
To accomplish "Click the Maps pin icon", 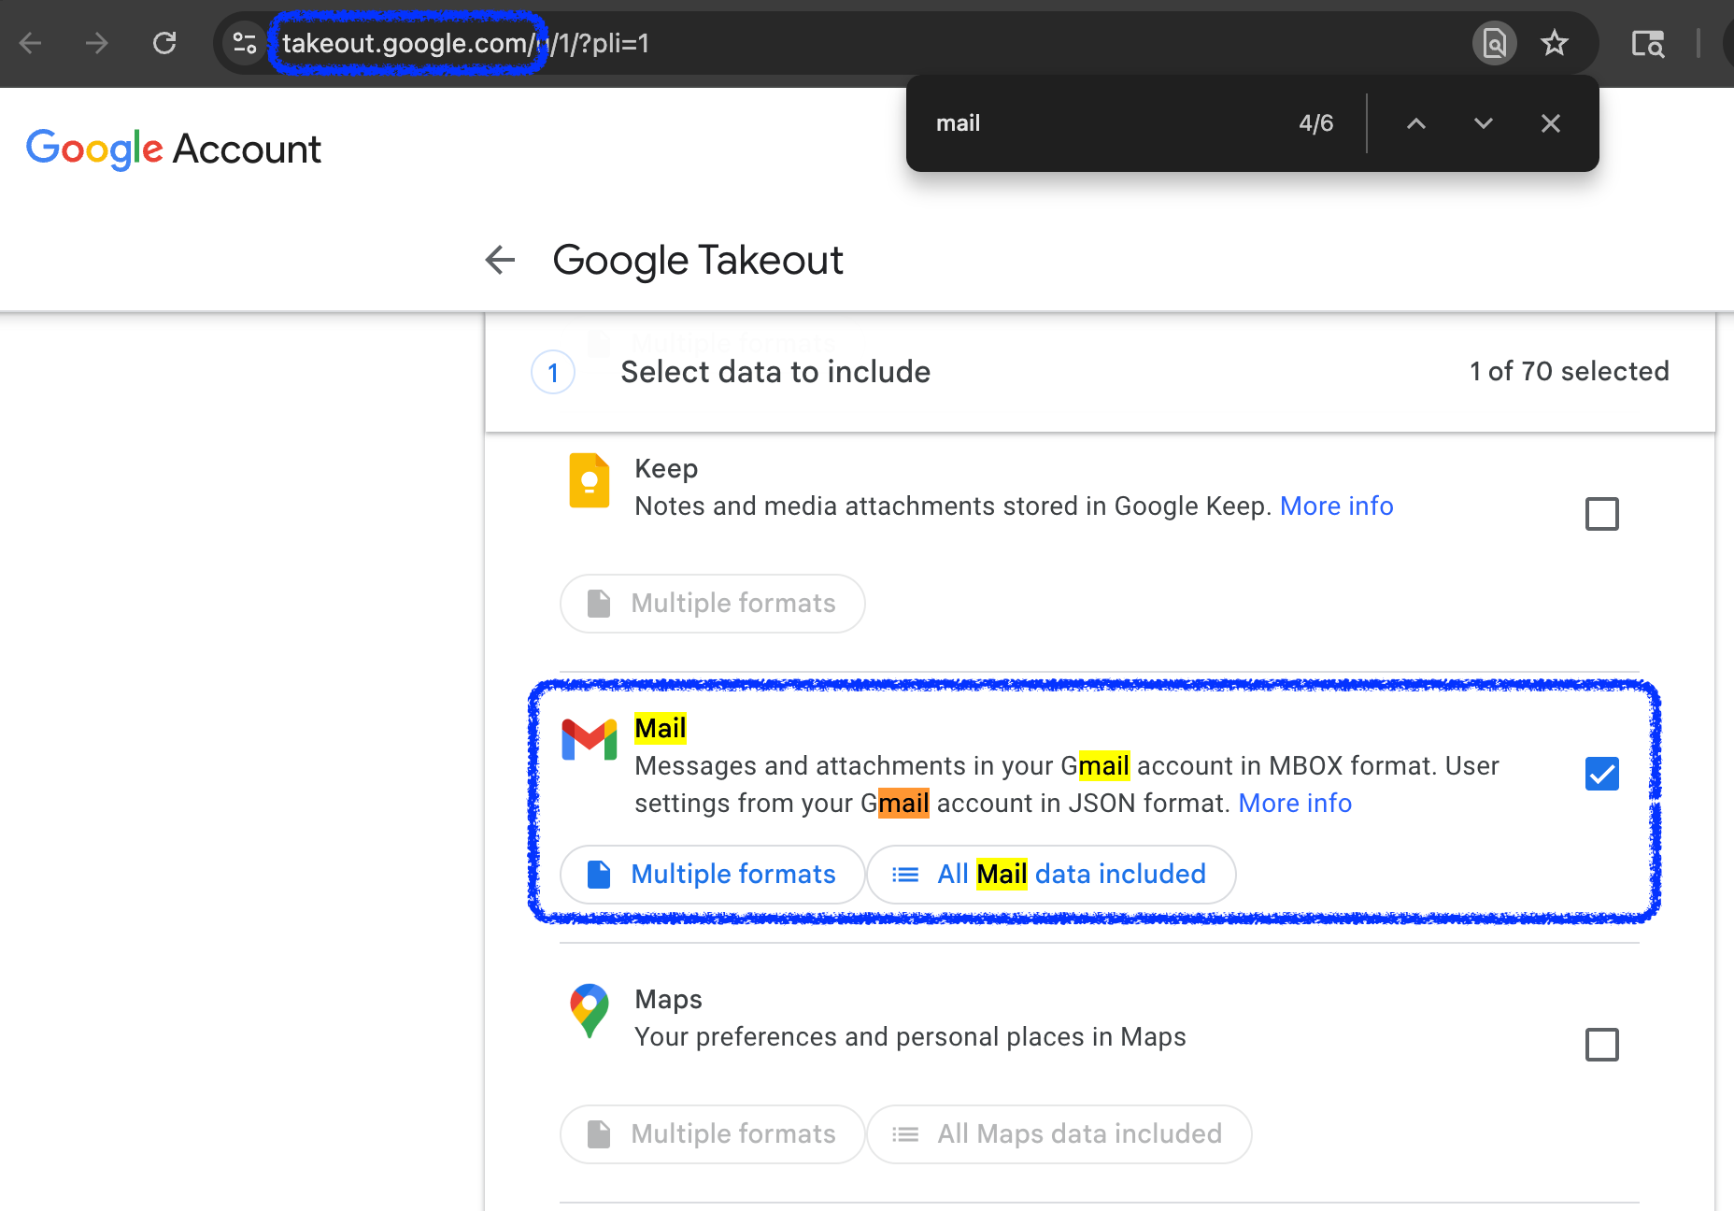I will click(x=590, y=1011).
